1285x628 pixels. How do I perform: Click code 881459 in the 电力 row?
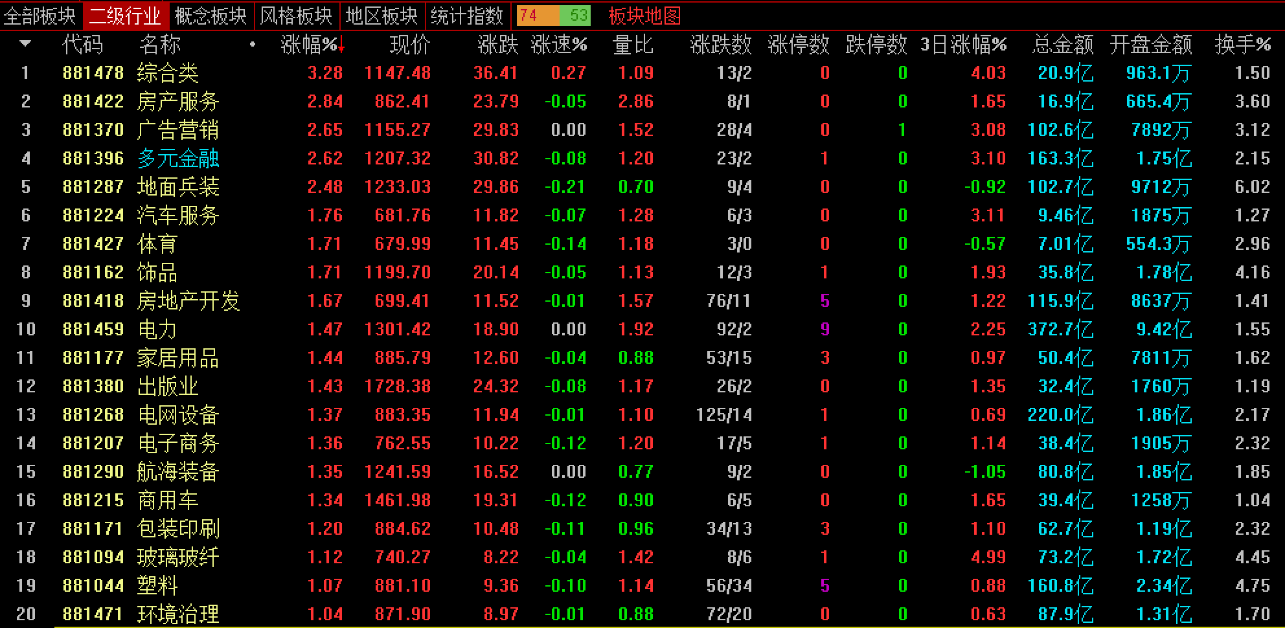(93, 329)
